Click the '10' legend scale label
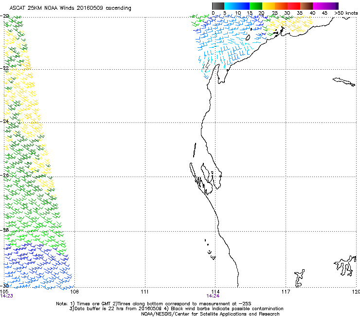The height and width of the screenshot is (317, 360). click(x=238, y=13)
